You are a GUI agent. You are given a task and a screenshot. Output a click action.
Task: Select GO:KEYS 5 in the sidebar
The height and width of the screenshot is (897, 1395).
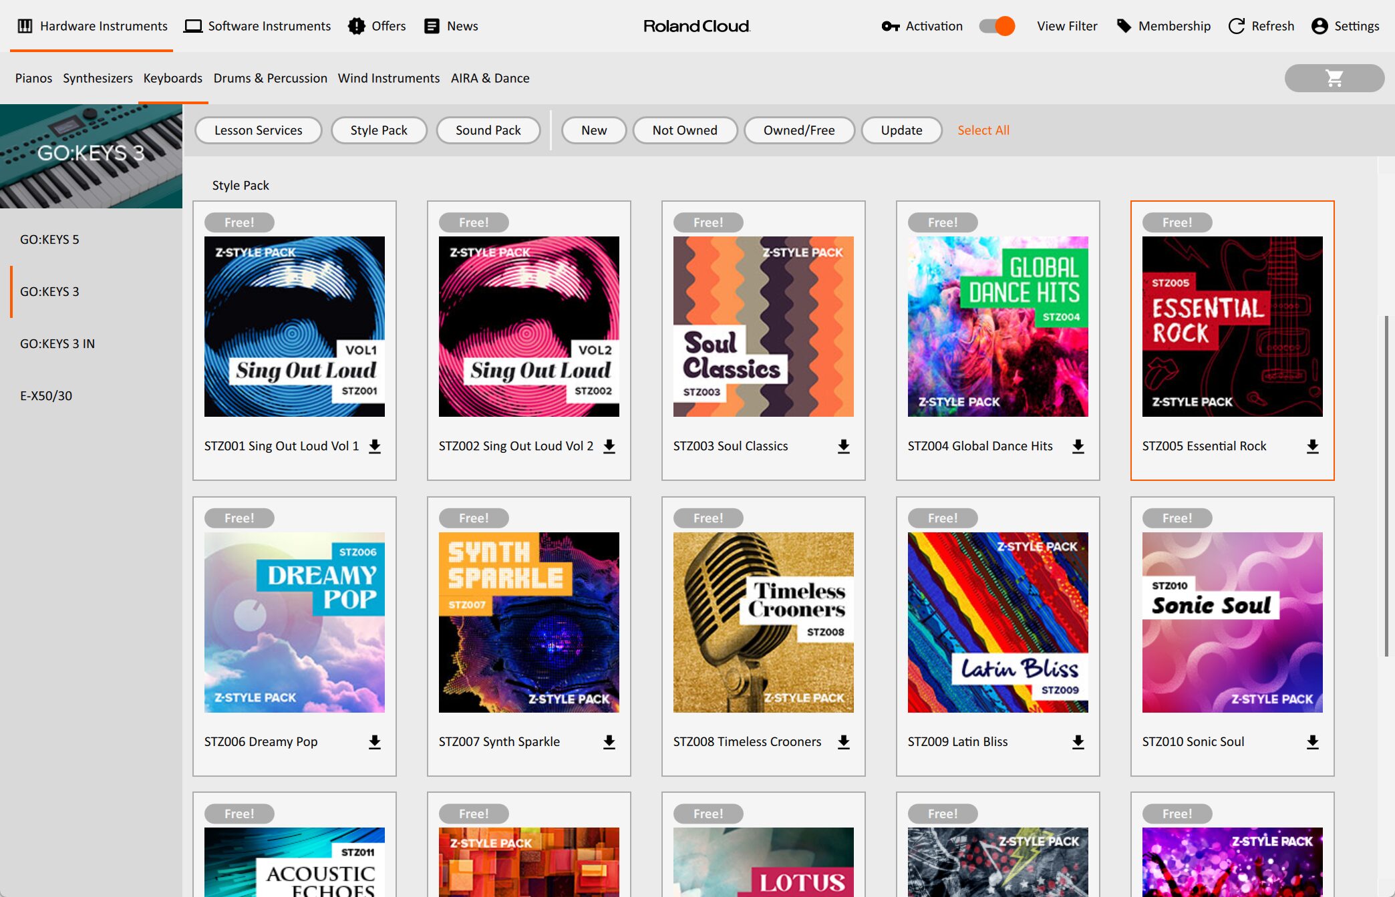pyautogui.click(x=91, y=239)
